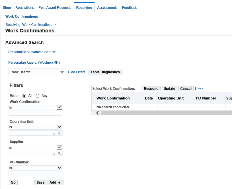Open the Add filter dropdown button
This screenshot has width=232, height=189.
tap(56, 182)
